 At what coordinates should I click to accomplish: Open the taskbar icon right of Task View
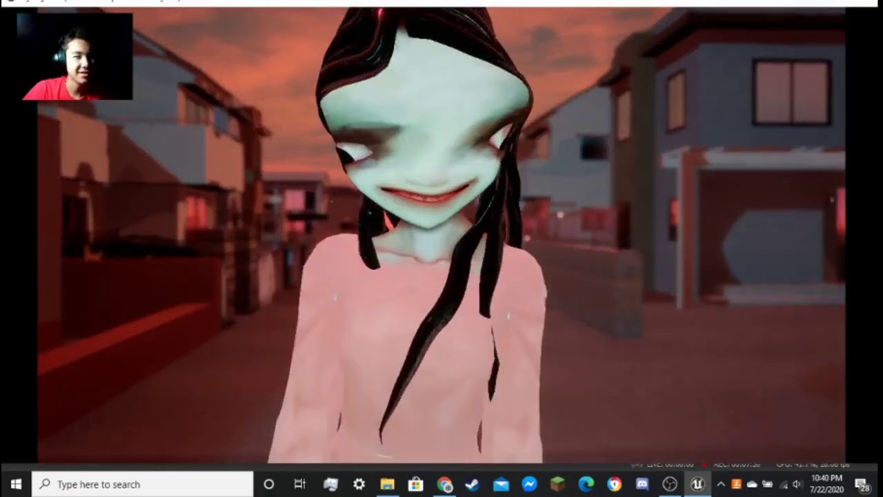click(x=330, y=485)
